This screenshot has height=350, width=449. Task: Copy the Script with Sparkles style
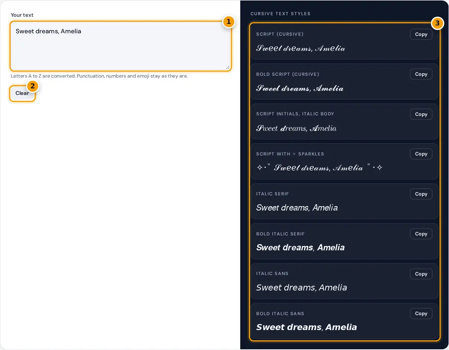tap(421, 154)
